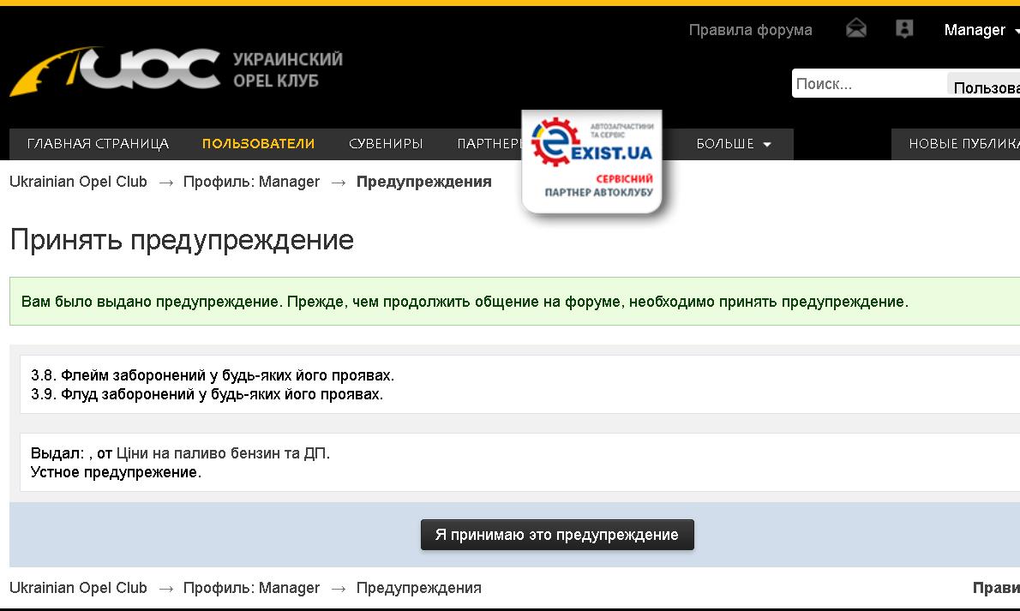Image resolution: width=1020 pixels, height=611 pixels.
Task: Click the text Устное предупрежение.
Action: (116, 472)
